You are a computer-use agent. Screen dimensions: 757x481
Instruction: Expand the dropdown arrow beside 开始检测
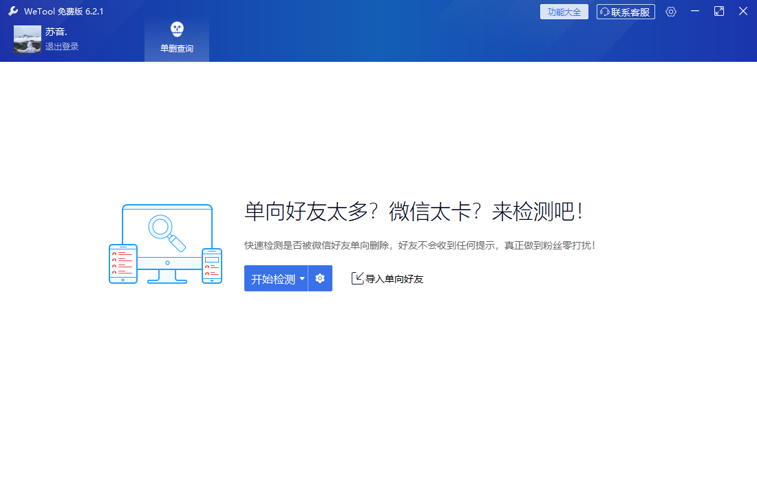coord(302,279)
